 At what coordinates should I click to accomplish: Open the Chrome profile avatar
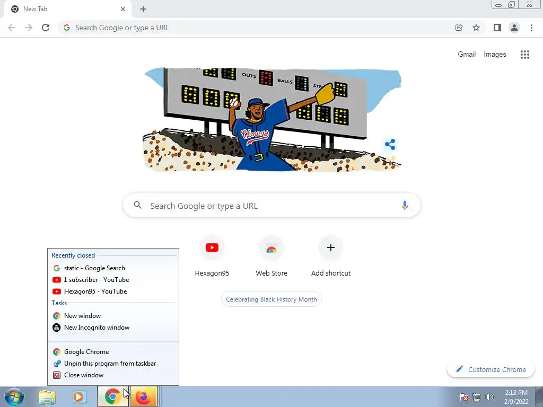514,28
